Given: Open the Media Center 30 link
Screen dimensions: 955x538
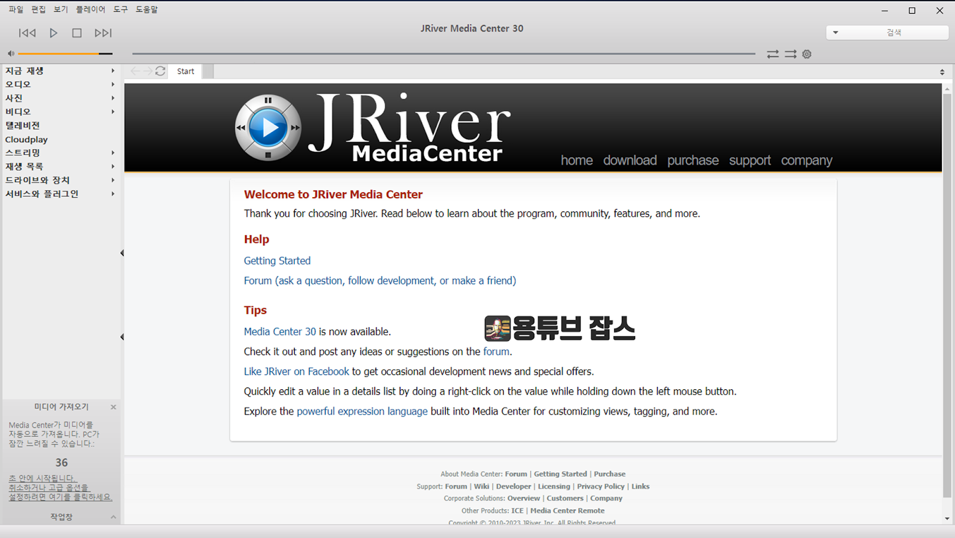Looking at the screenshot, I should [x=280, y=332].
